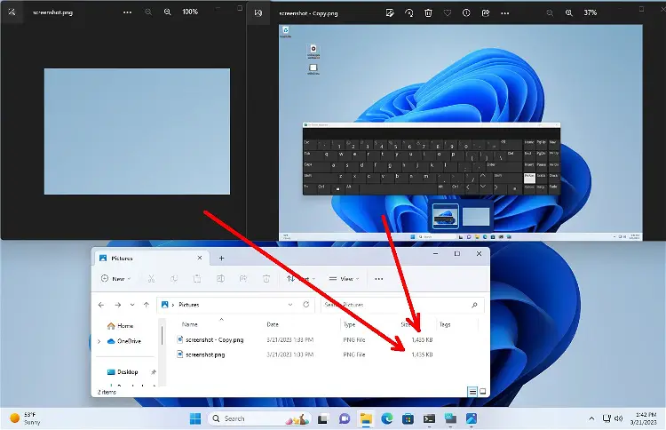Add a new File Explorer tab
Screen dimensions: 666x430
(221, 258)
